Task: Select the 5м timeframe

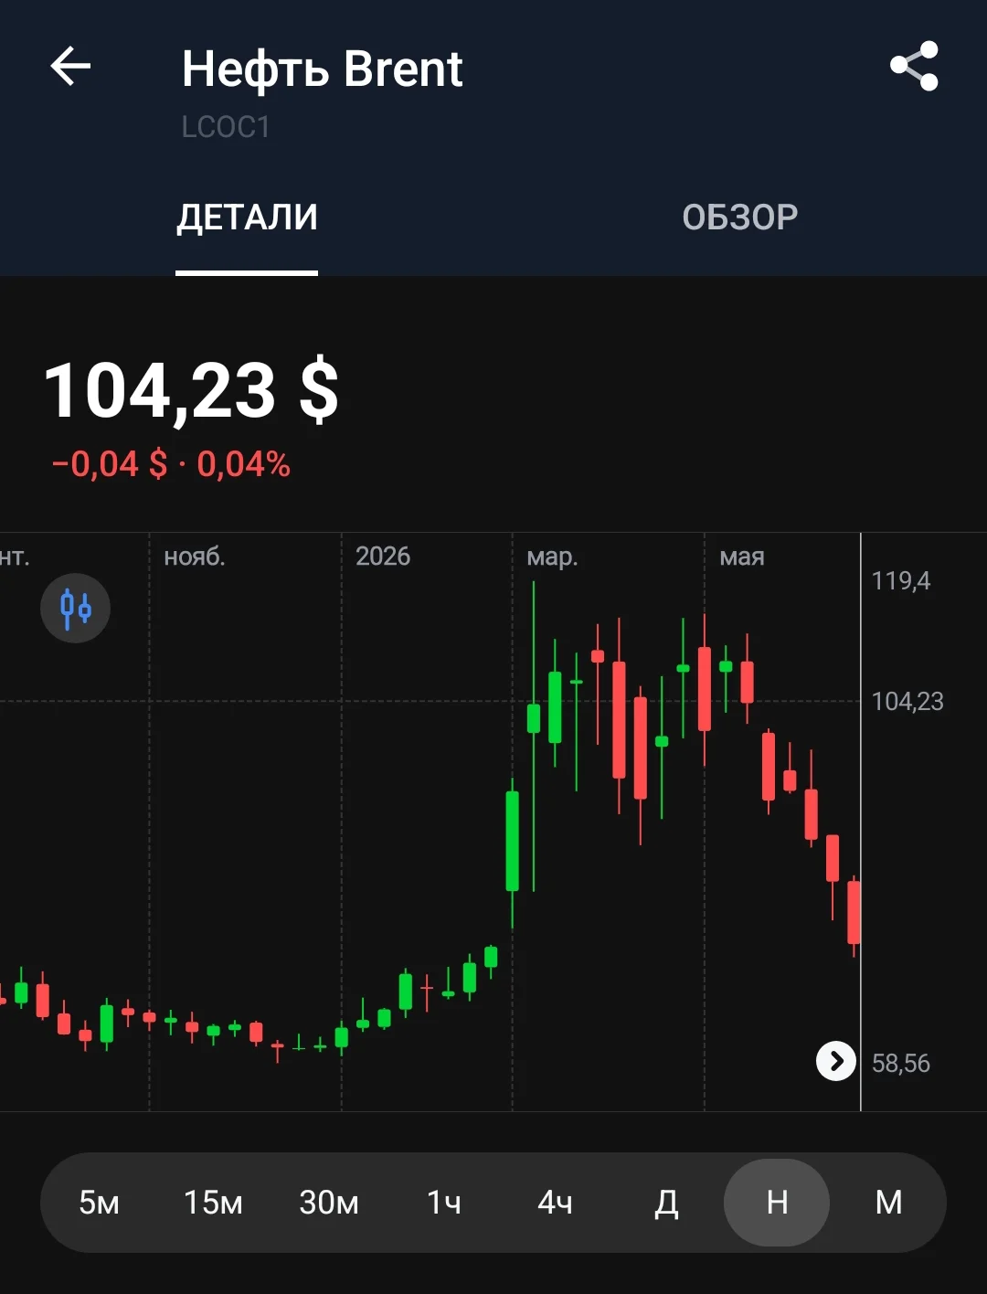Action: point(99,1203)
